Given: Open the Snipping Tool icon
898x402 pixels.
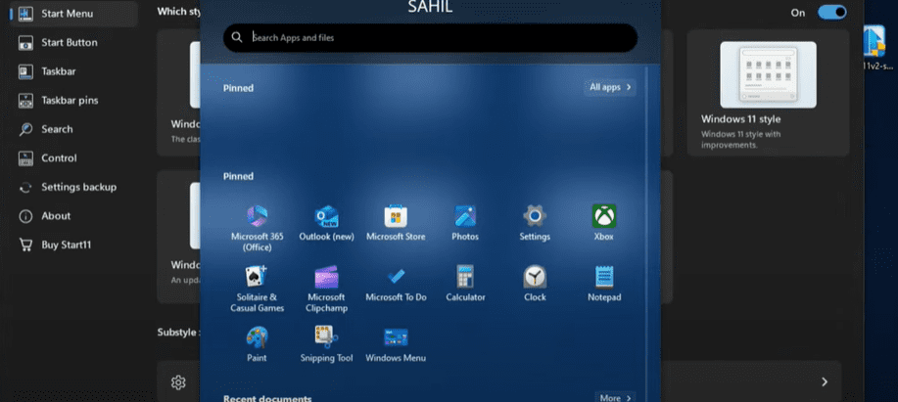Looking at the screenshot, I should pyautogui.click(x=326, y=337).
